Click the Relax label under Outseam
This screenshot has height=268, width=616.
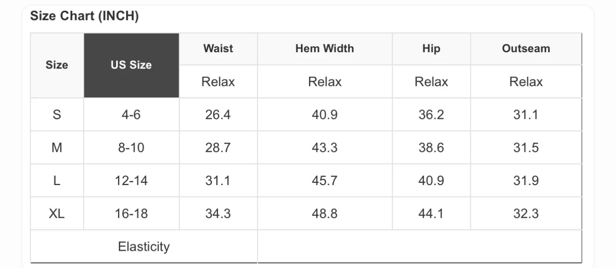click(526, 82)
